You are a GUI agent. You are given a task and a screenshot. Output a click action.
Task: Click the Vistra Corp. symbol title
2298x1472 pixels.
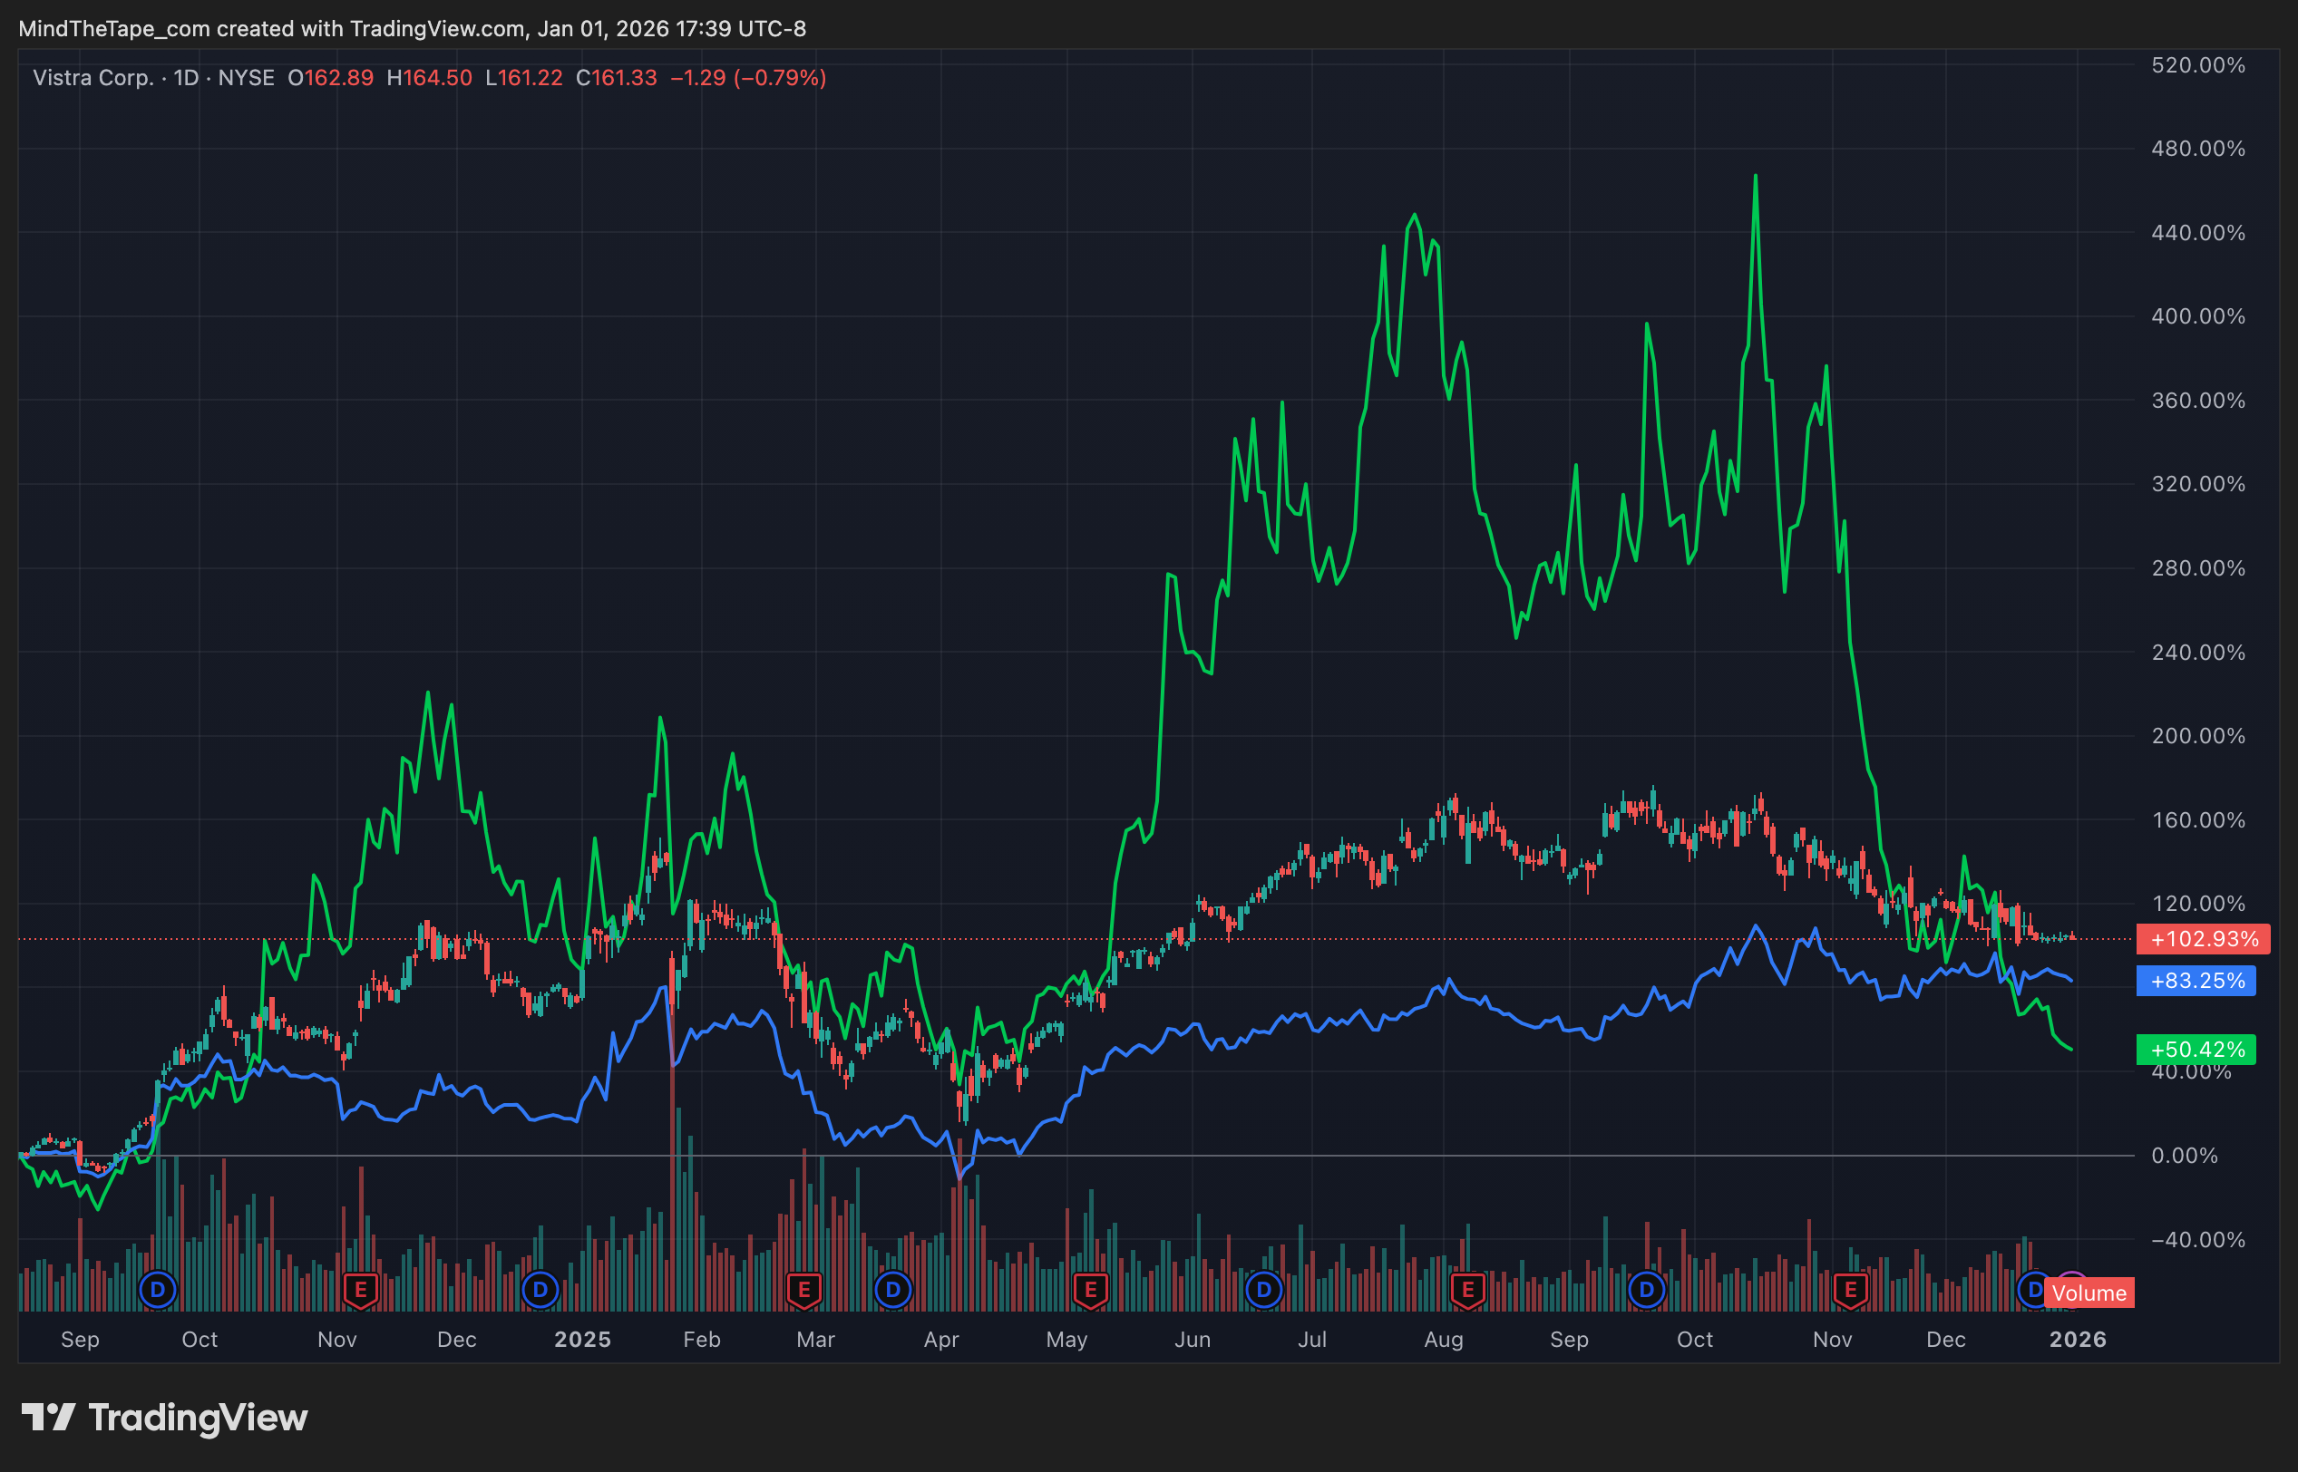coord(93,77)
